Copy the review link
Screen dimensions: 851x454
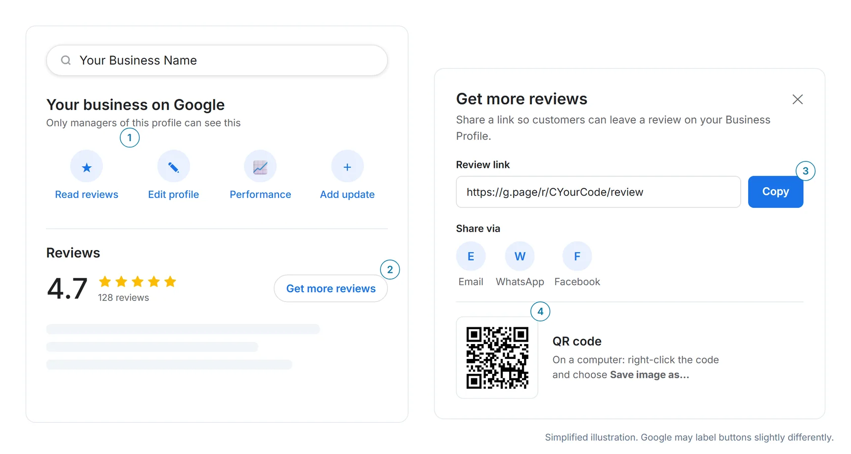click(775, 192)
